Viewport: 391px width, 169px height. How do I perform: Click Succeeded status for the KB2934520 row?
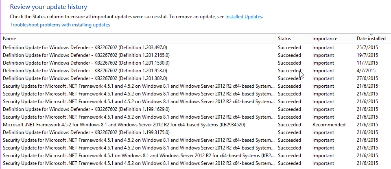point(289,124)
